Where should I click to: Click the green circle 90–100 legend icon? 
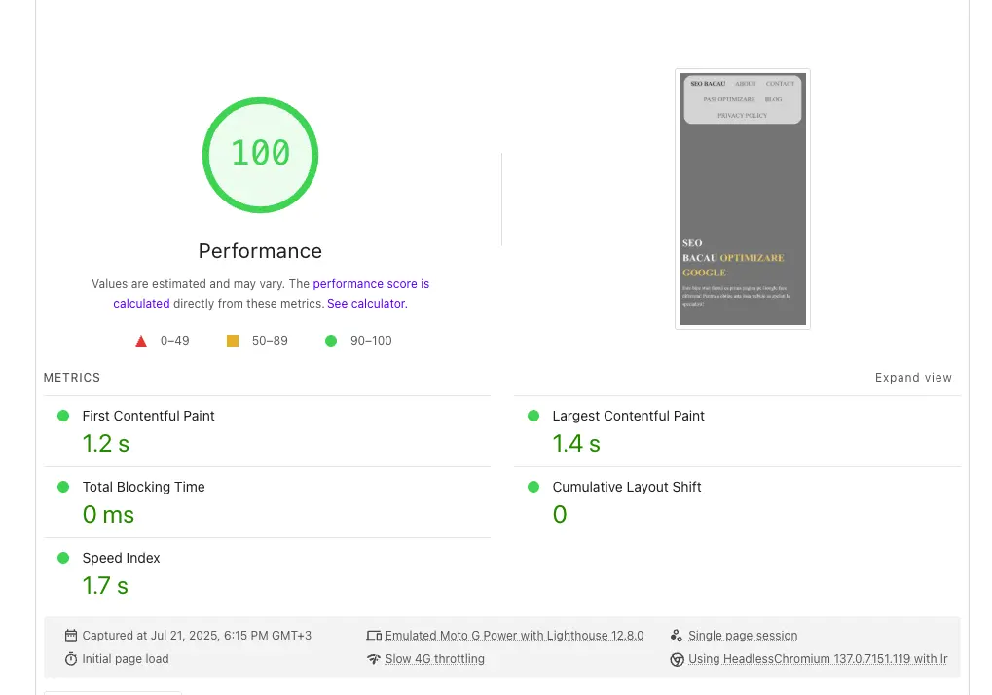tap(331, 341)
